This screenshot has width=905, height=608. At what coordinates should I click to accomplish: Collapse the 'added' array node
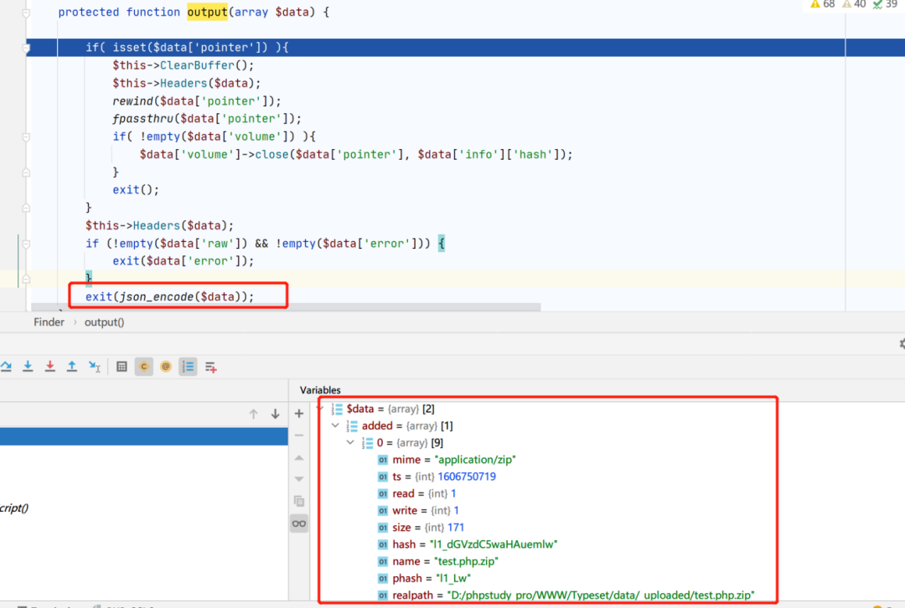pyautogui.click(x=336, y=426)
